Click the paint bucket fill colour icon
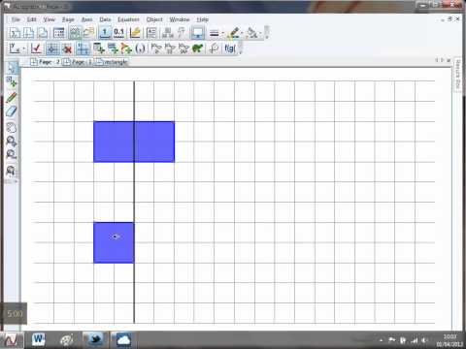This screenshot has height=349, width=466. coord(251,33)
